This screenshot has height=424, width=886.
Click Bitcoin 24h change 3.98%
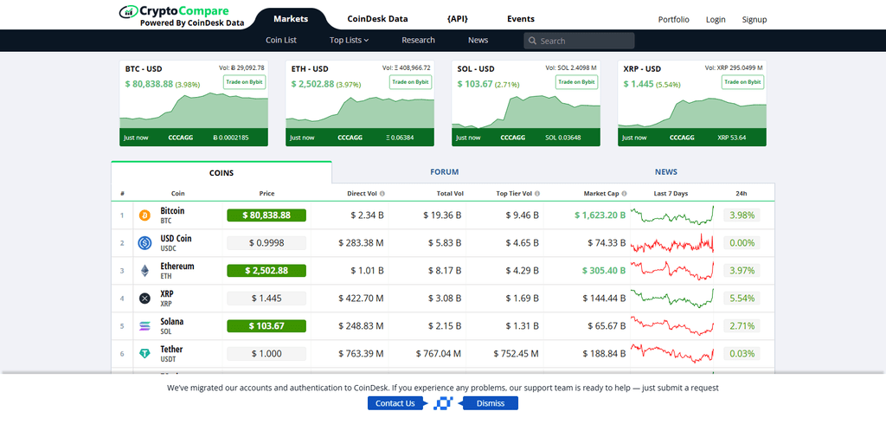[x=742, y=215]
